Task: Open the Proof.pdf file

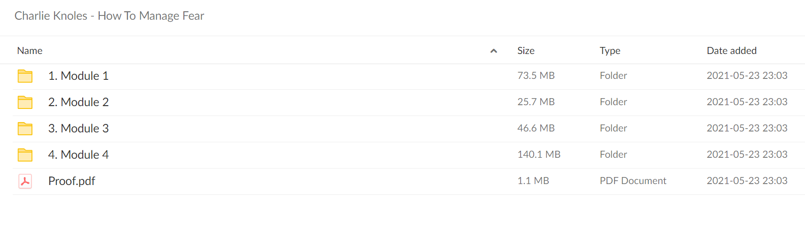Action: coord(71,181)
